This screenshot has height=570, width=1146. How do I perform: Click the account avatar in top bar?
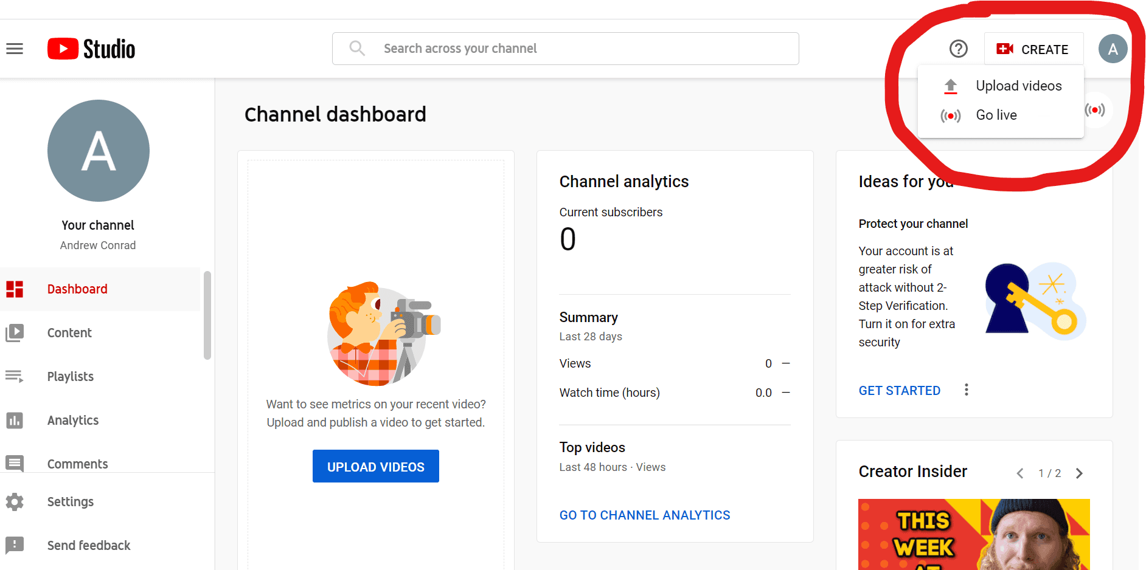1112,49
